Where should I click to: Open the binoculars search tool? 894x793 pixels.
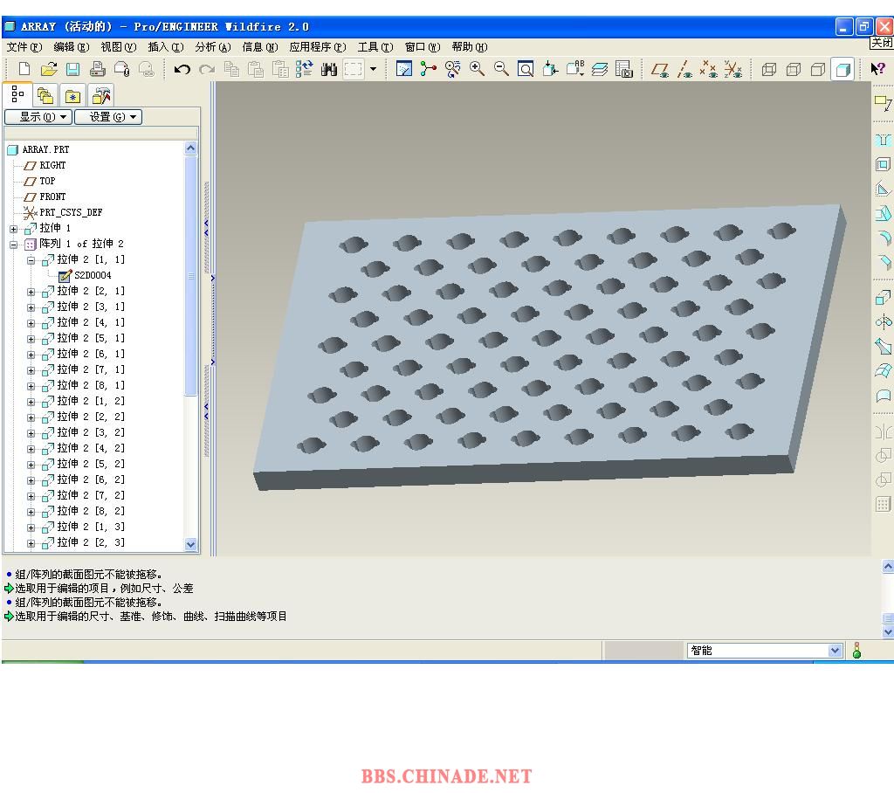pos(329,69)
